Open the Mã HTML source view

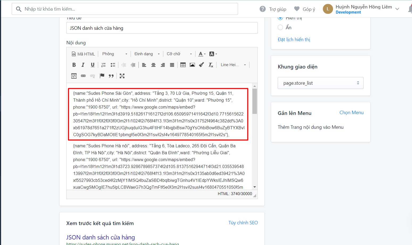[x=83, y=54]
